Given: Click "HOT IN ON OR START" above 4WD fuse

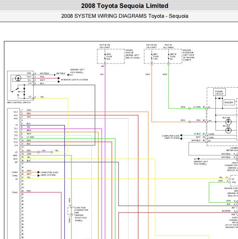Looking at the screenshot, I should tap(105, 46).
